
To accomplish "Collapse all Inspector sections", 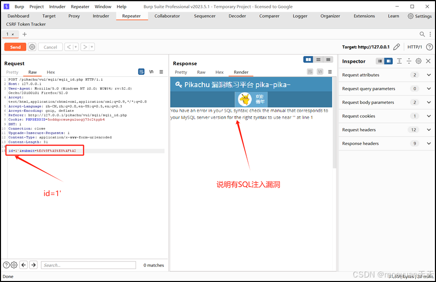I will click(x=409, y=61).
